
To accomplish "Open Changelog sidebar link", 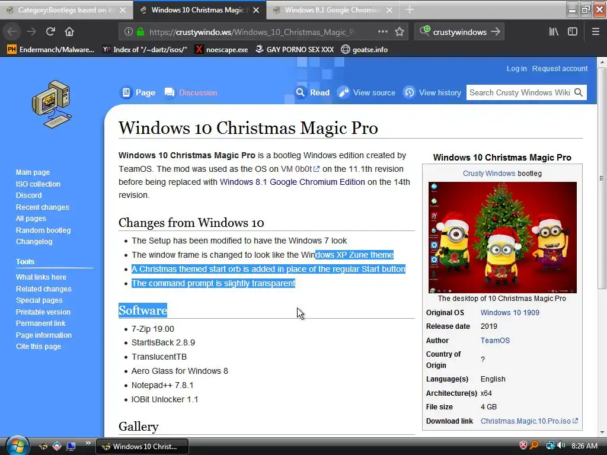I will (x=34, y=242).
